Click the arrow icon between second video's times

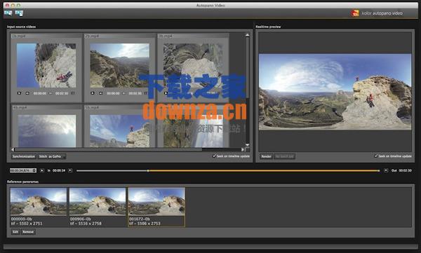pyautogui.click(x=123, y=93)
